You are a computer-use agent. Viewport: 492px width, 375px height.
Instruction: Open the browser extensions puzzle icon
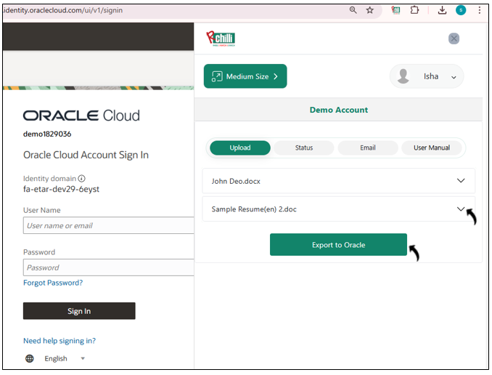coord(415,10)
